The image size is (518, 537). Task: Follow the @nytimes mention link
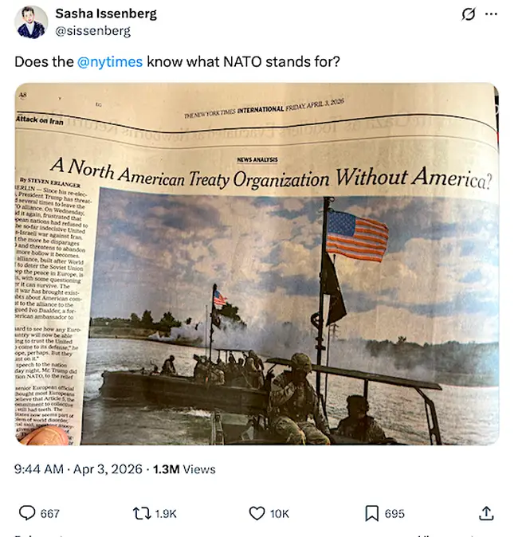pyautogui.click(x=111, y=61)
